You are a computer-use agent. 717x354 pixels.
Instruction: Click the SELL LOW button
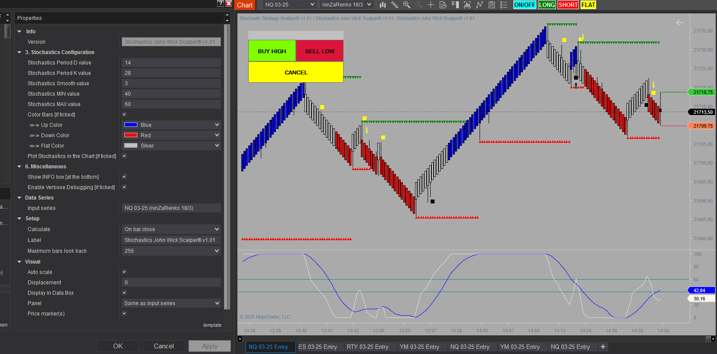[320, 51]
